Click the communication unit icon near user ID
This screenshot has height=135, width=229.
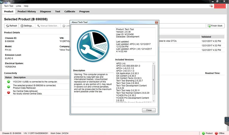211,6
